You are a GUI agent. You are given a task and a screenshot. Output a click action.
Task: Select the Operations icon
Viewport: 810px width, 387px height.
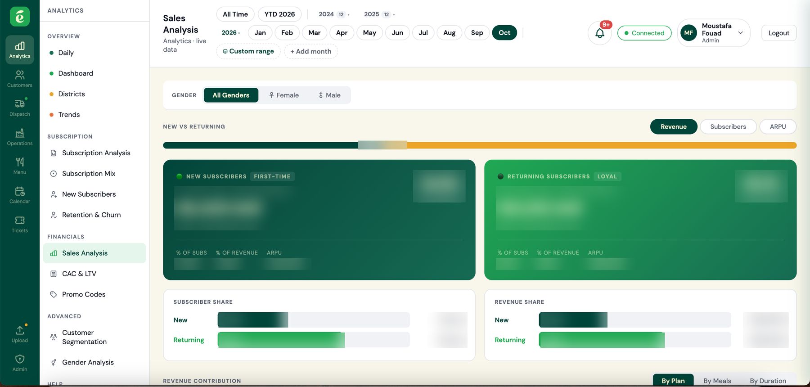(x=20, y=137)
